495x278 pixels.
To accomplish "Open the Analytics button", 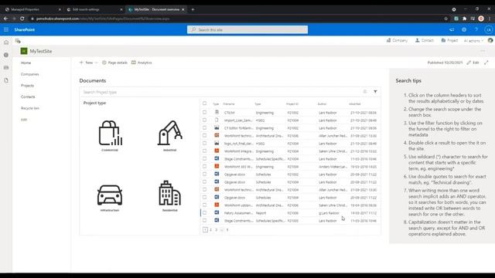I will pos(142,63).
